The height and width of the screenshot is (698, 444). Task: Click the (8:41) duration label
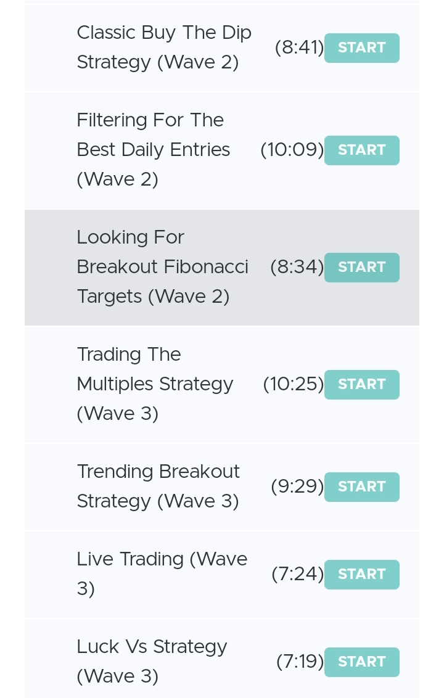click(x=299, y=47)
